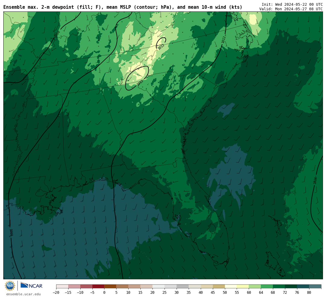Click the NSF logo
The height and width of the screenshot is (298, 326).
click(x=10, y=286)
